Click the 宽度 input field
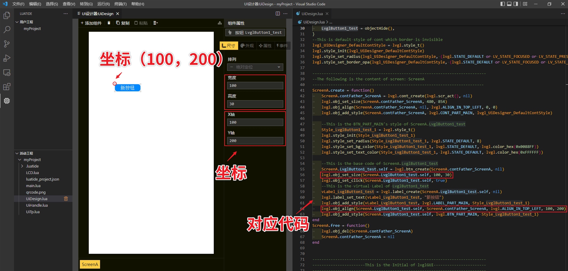Screen dimensions: 568x271 click(255, 86)
